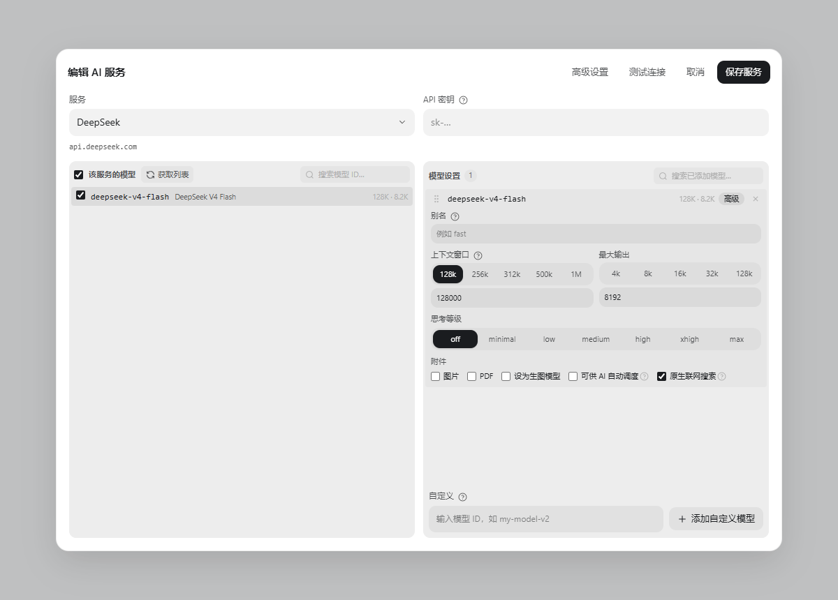Screen dimensions: 838x600
Task: Click the 模型设置 count badge 1
Action: pyautogui.click(x=471, y=176)
